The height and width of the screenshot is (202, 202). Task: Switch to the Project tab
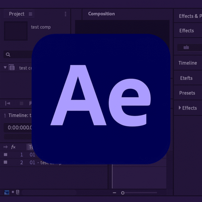[x=17, y=14]
